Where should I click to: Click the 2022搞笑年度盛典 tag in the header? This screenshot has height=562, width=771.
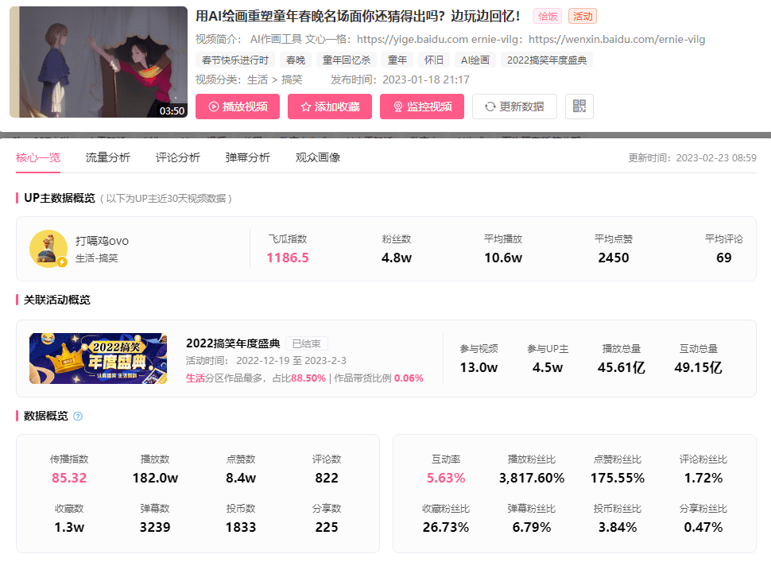547,60
